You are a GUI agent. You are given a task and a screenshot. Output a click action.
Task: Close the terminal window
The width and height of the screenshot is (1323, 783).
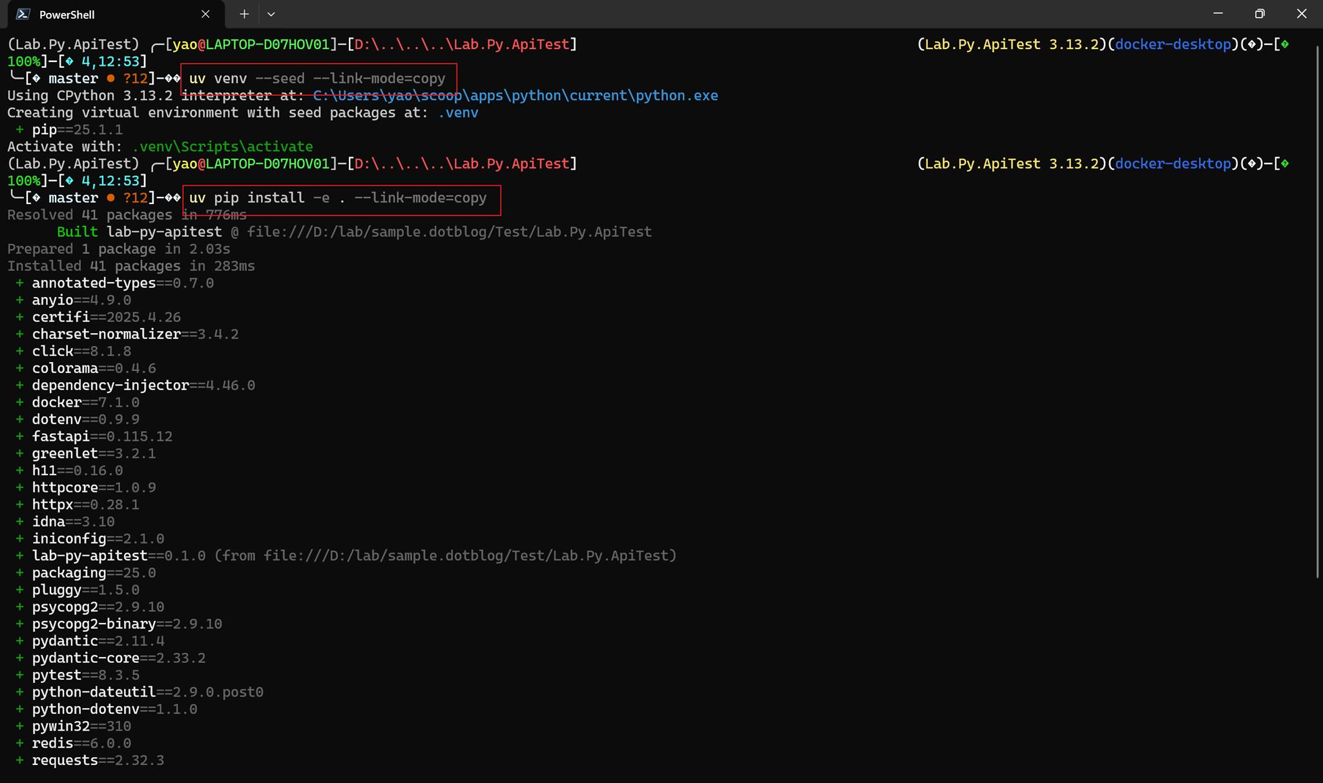coord(1302,14)
